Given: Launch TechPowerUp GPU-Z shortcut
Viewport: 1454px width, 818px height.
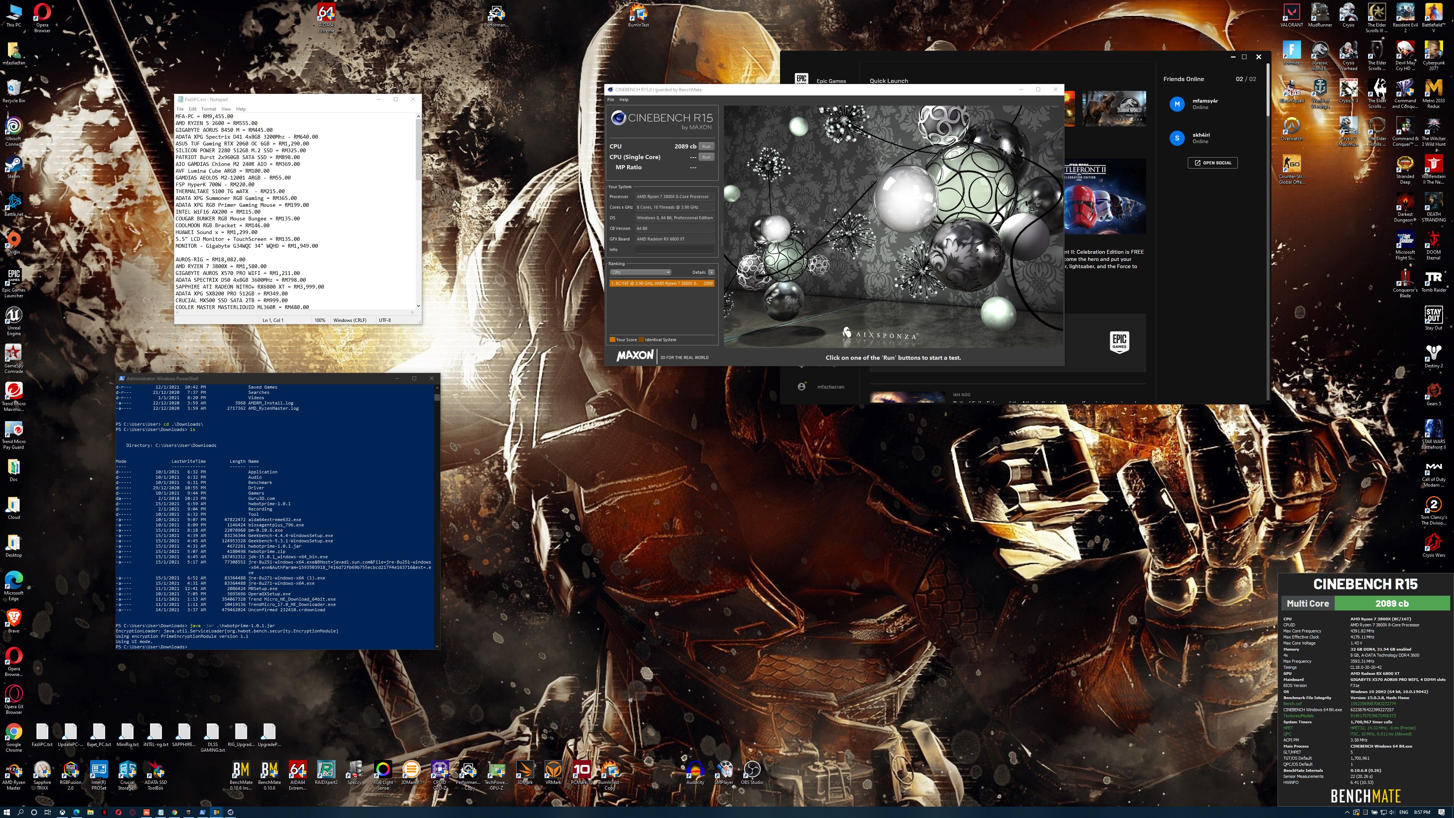Looking at the screenshot, I should coord(496,775).
